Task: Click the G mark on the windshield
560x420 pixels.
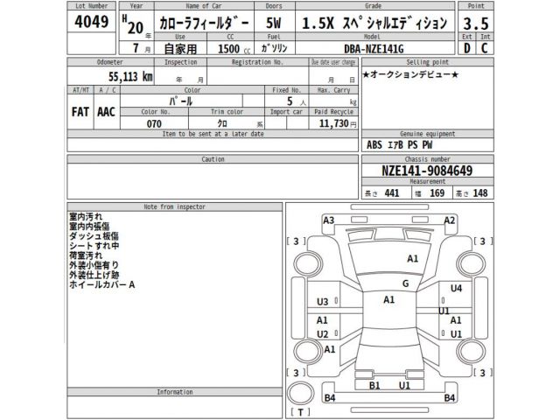Action: click(x=405, y=283)
